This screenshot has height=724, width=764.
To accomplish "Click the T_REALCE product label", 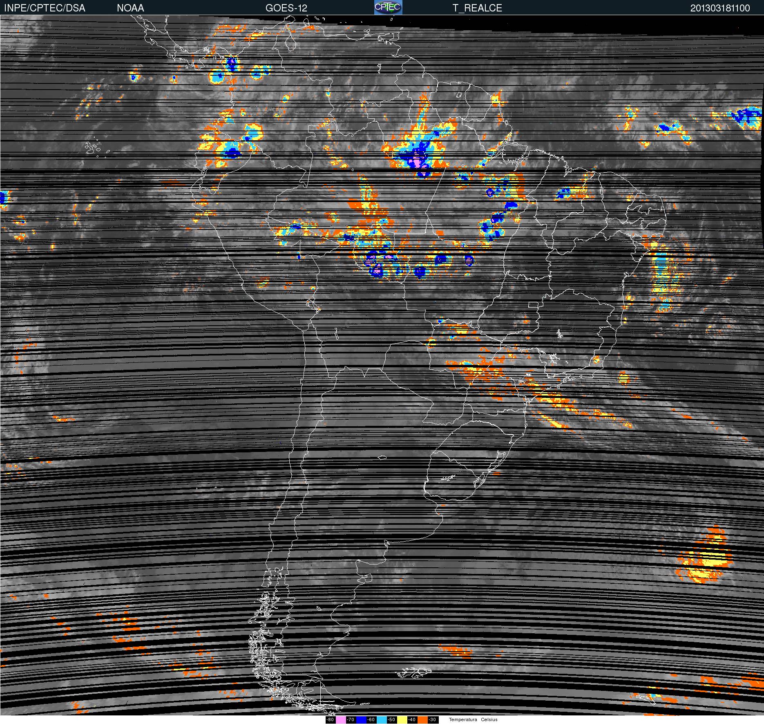I will pos(477,8).
